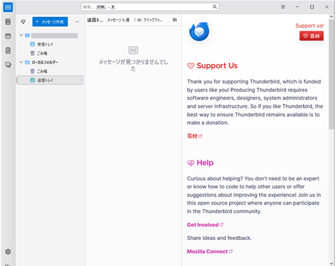Click the メッセージ作成 button
Screen dimensions: 336x266
point(50,21)
